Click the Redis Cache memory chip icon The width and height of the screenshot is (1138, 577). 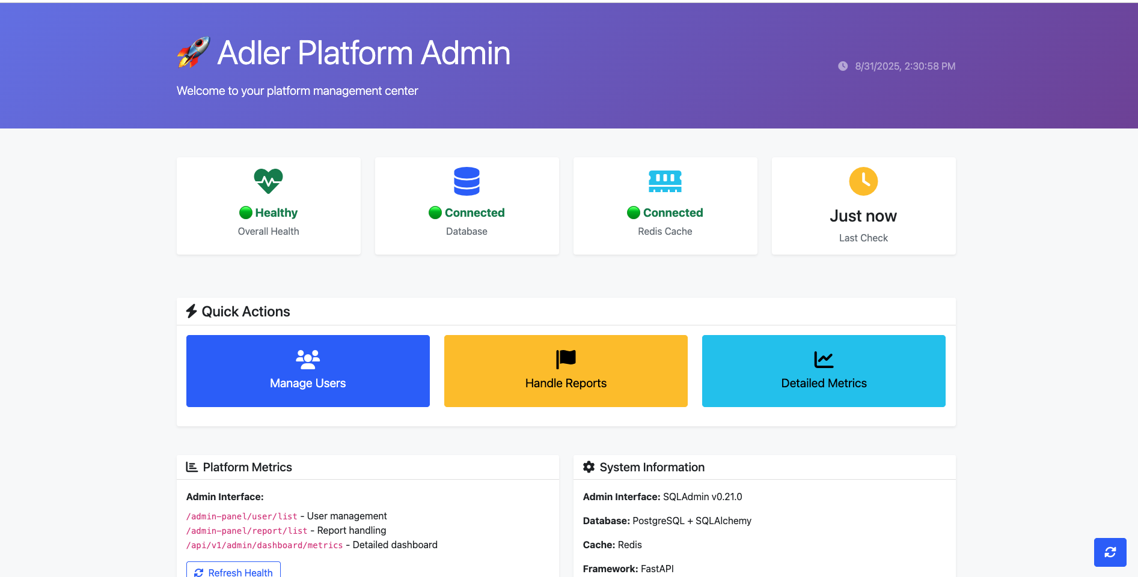[665, 181]
